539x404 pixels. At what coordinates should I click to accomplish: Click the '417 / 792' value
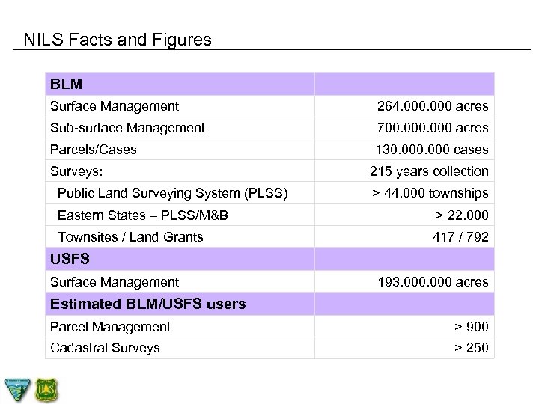pyautogui.click(x=460, y=237)
